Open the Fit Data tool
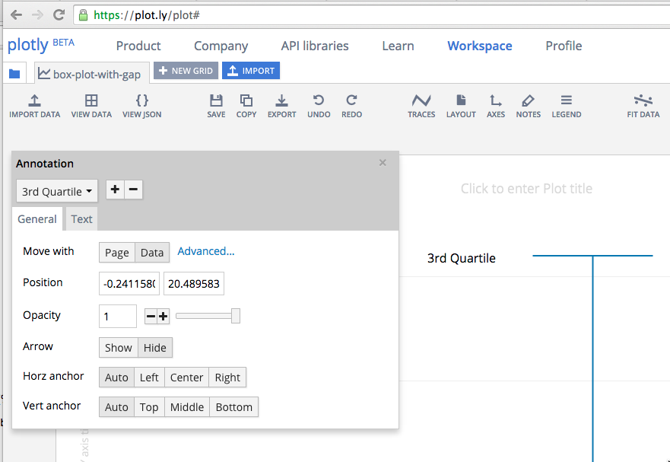This screenshot has width=670, height=462. [x=643, y=101]
